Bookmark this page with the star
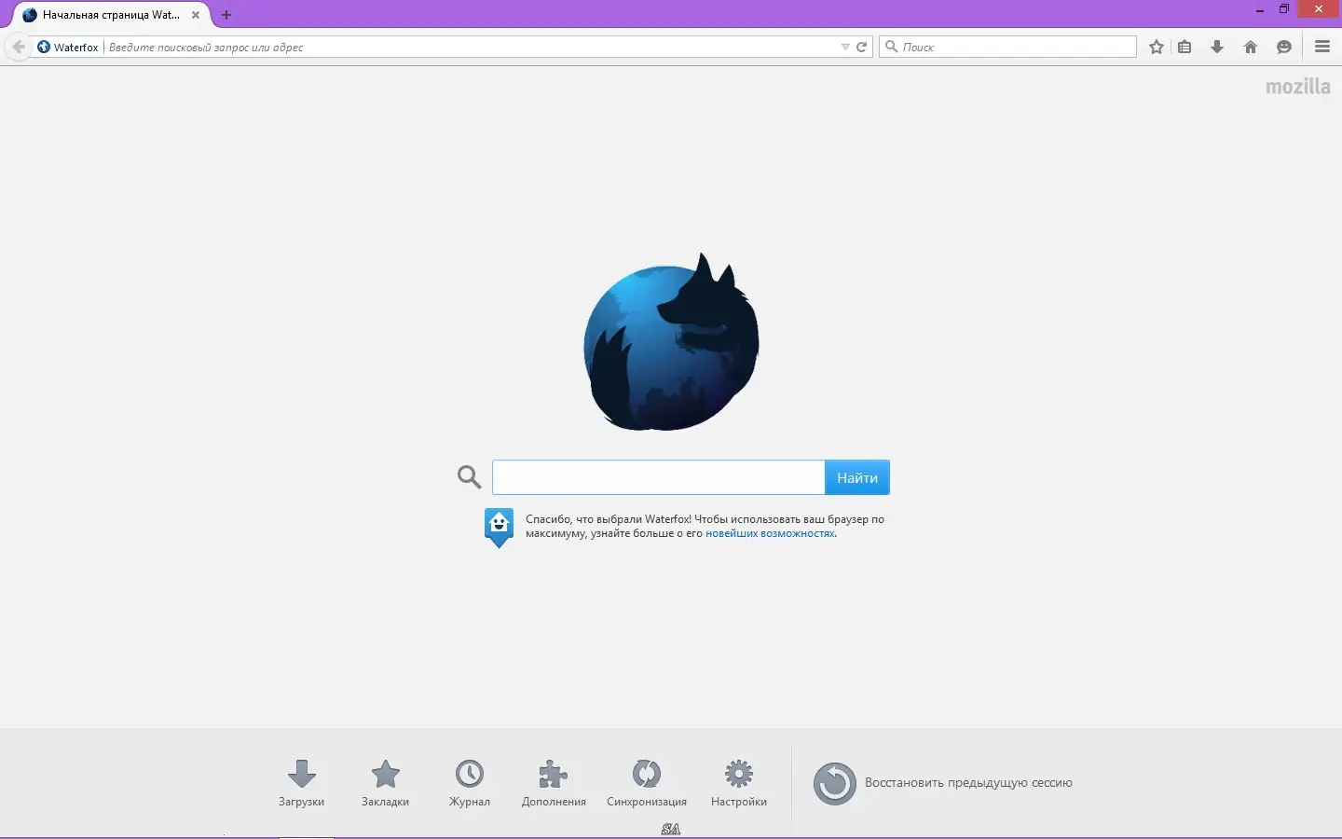 (x=1157, y=47)
